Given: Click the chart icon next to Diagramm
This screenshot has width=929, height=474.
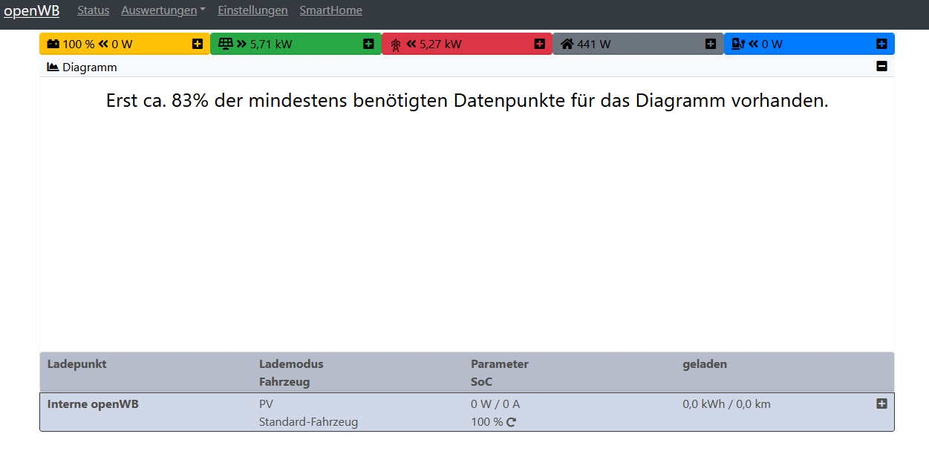Looking at the screenshot, I should 53,67.
